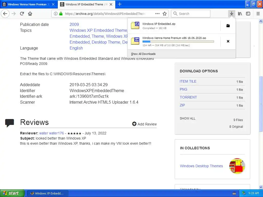Viewport: 263px width, 197px height.
Task: Select the Windows XP Embedded Theme tab
Action: point(86,4)
